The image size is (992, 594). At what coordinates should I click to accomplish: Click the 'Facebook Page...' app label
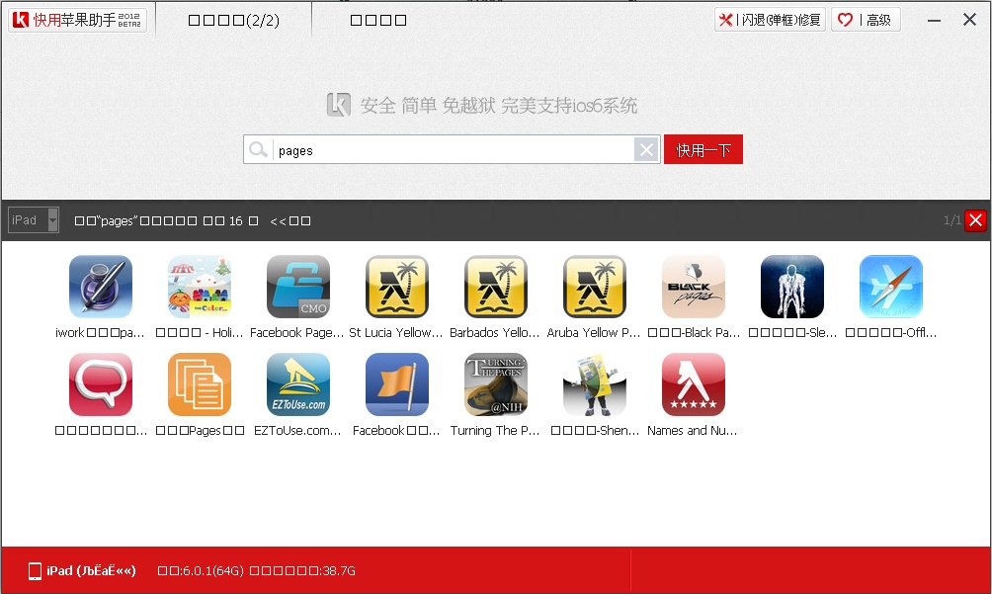[296, 333]
